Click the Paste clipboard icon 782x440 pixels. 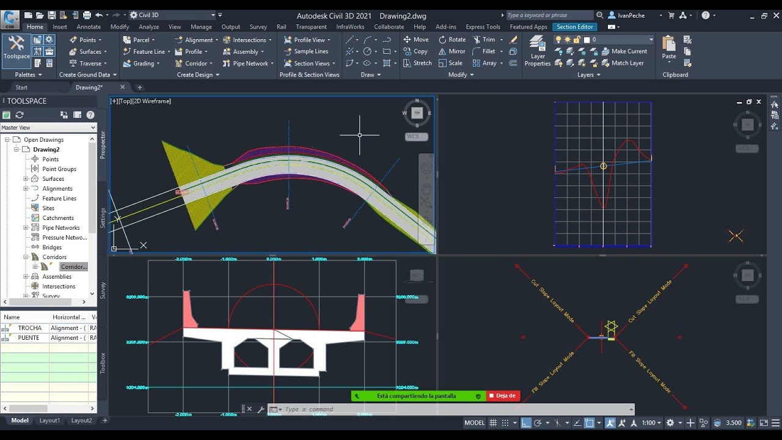click(669, 48)
